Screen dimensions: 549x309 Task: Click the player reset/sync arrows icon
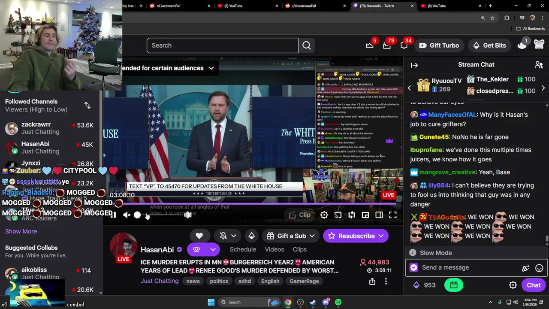[352, 215]
